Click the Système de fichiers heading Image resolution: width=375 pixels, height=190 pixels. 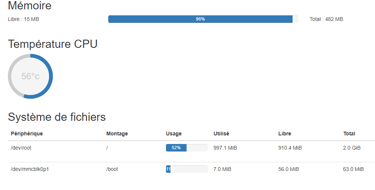click(x=57, y=117)
